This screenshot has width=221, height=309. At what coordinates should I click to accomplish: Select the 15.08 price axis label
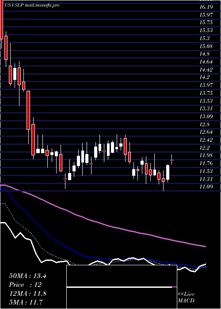[x=206, y=46]
